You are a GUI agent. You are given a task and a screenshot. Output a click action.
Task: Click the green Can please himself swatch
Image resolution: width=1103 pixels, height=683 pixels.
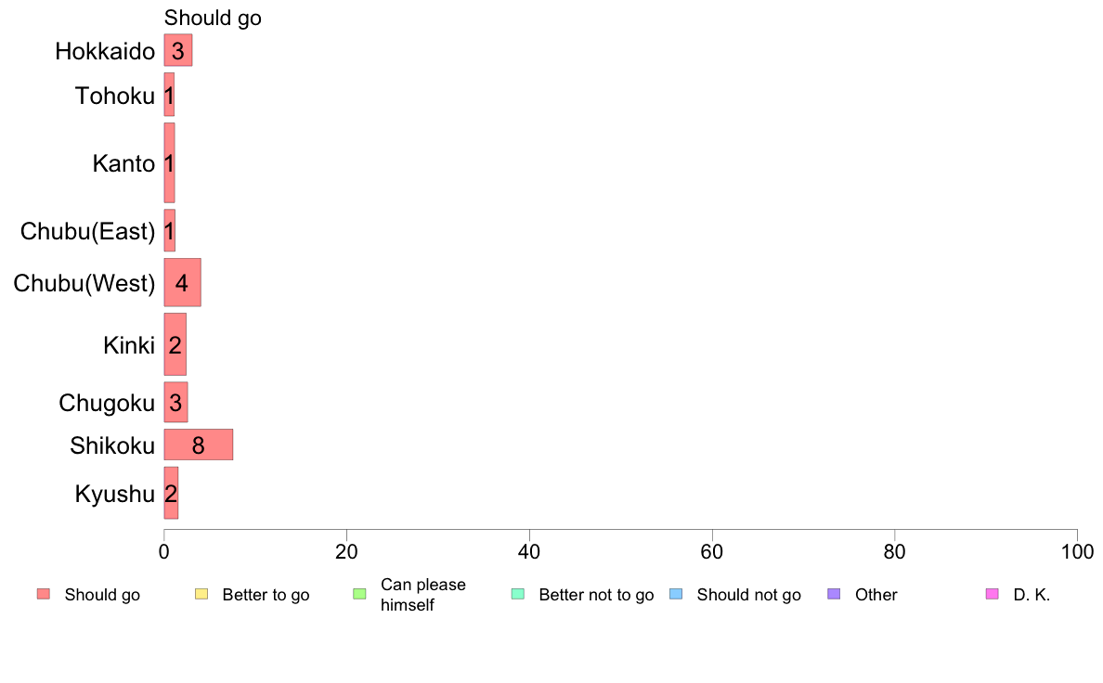pyautogui.click(x=359, y=594)
